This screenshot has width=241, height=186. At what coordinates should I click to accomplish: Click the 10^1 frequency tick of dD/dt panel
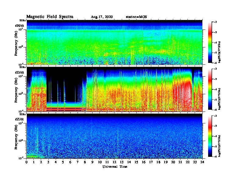21,76
